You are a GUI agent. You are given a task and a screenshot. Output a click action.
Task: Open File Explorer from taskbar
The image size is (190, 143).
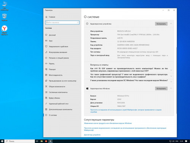point(41,141)
